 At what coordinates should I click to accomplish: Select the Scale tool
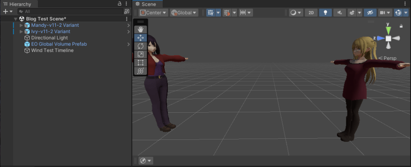(x=141, y=54)
